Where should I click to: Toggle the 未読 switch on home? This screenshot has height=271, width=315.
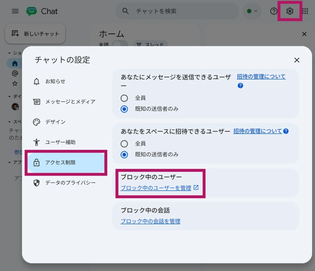pyautogui.click(x=120, y=44)
